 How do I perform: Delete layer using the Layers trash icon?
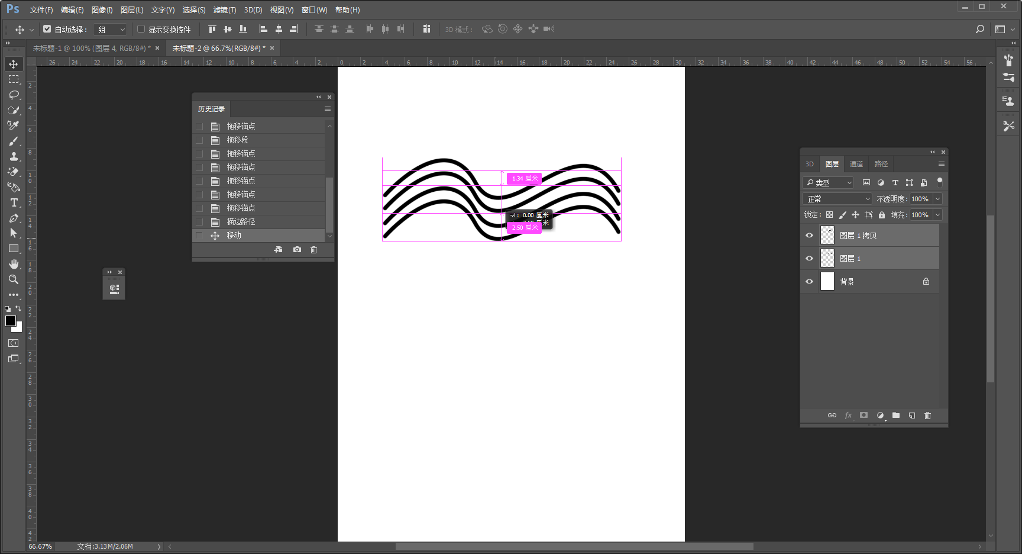[x=928, y=415]
